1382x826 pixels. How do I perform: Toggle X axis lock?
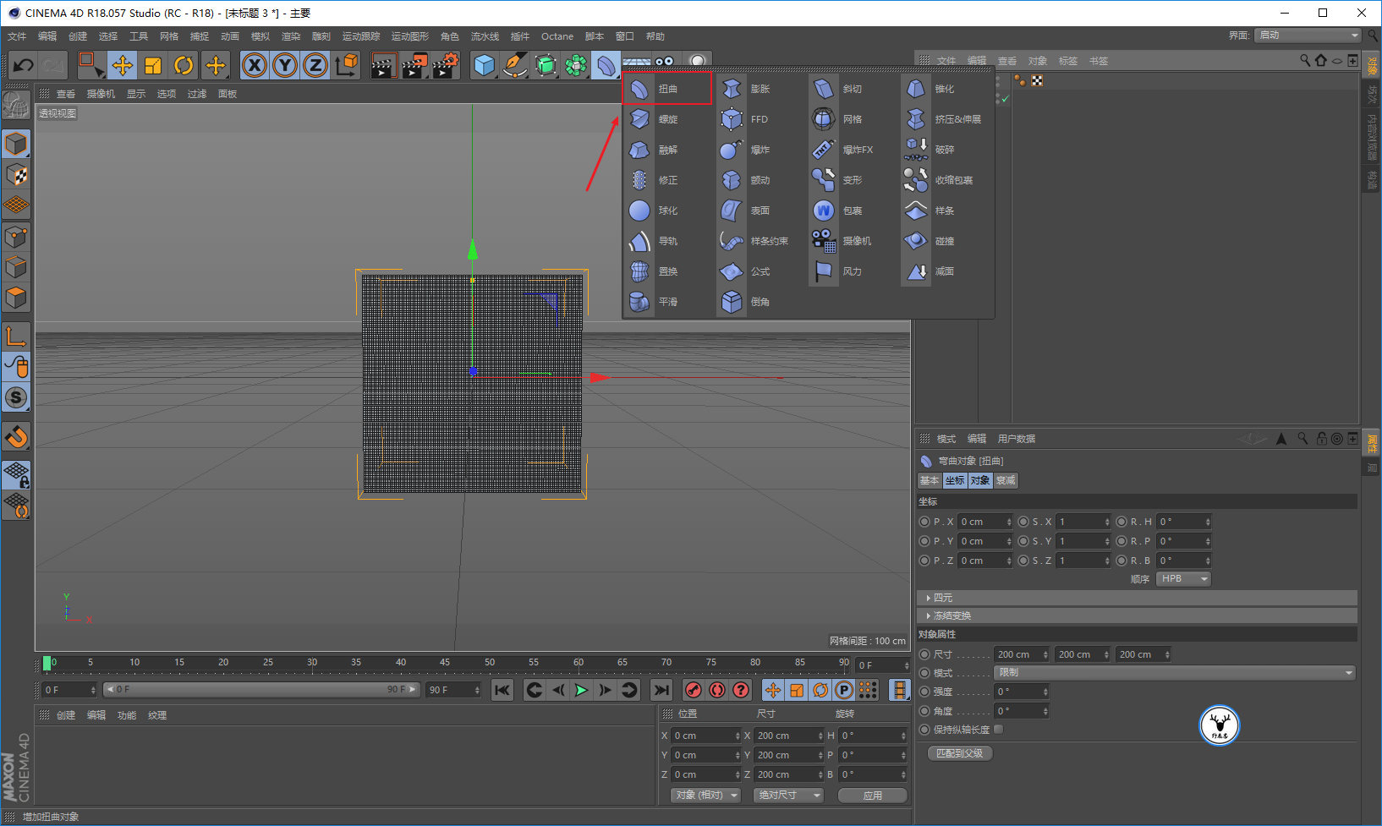[x=255, y=65]
